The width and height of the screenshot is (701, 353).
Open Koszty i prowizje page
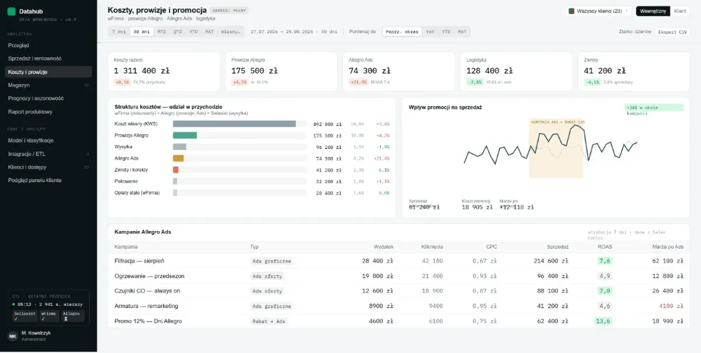coord(48,72)
